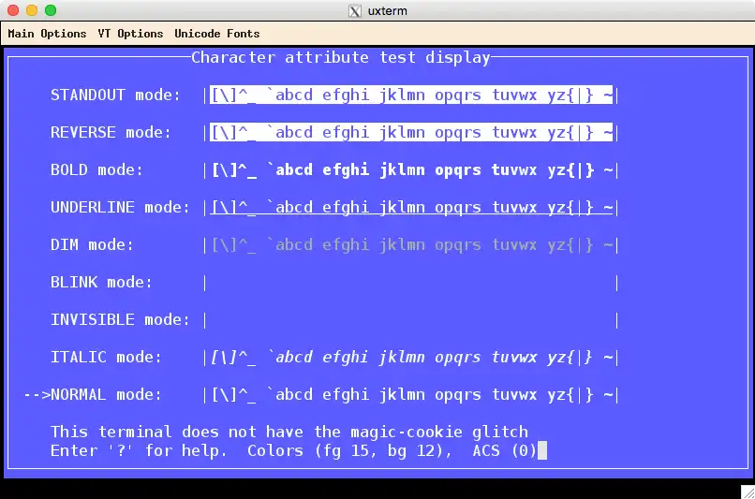Click the reverse-video sample text row

(x=411, y=132)
